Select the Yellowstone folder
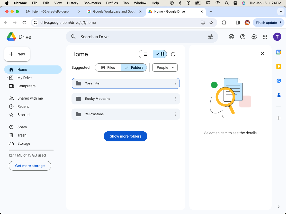 [126, 114]
